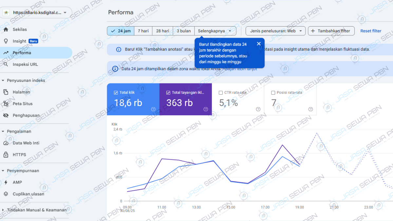Open Jenis penelusuran: Web dropdown

click(275, 31)
